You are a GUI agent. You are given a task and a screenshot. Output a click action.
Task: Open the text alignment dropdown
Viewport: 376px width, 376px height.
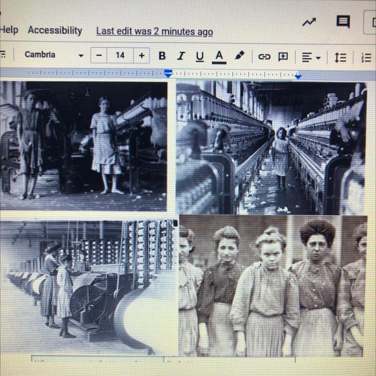pos(311,58)
